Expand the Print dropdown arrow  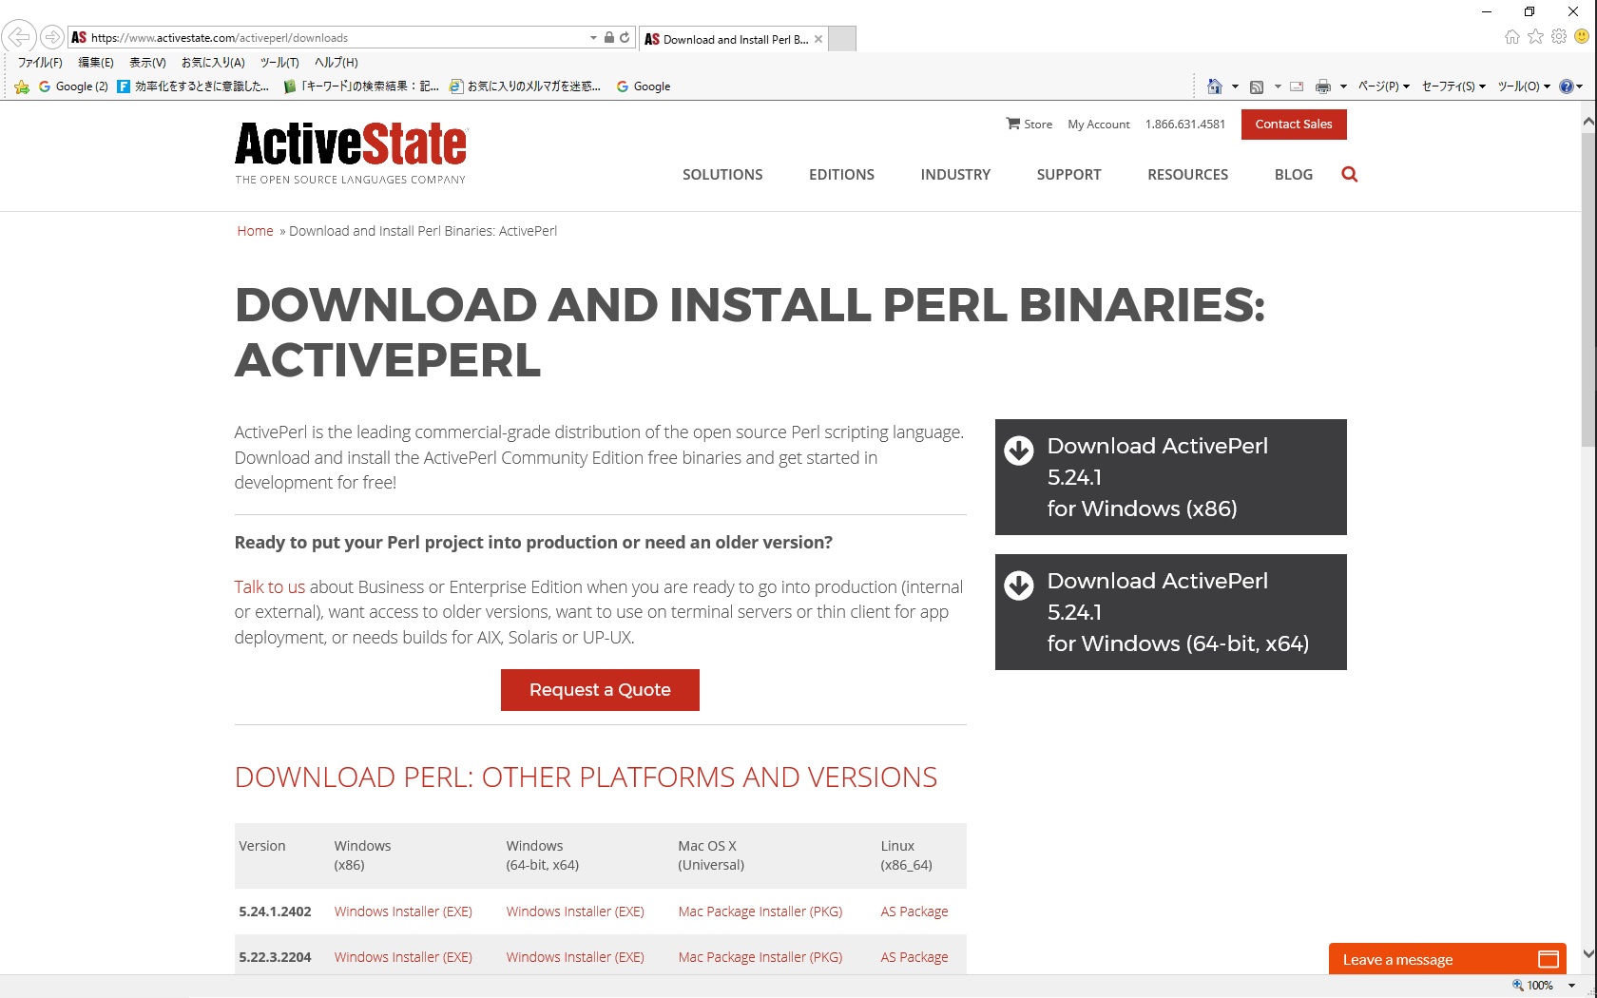tap(1343, 86)
